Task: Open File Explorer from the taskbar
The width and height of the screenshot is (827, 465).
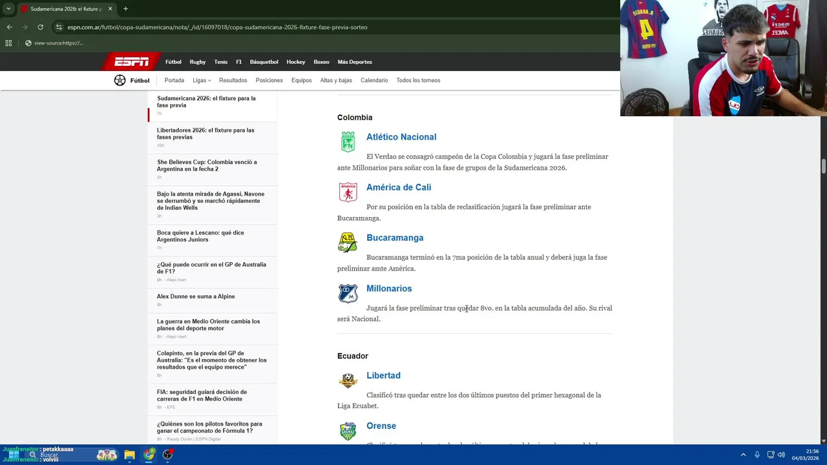Action: 129,455
